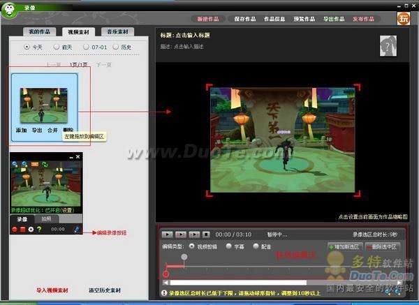Click the 删除选中区 button

(x=383, y=247)
